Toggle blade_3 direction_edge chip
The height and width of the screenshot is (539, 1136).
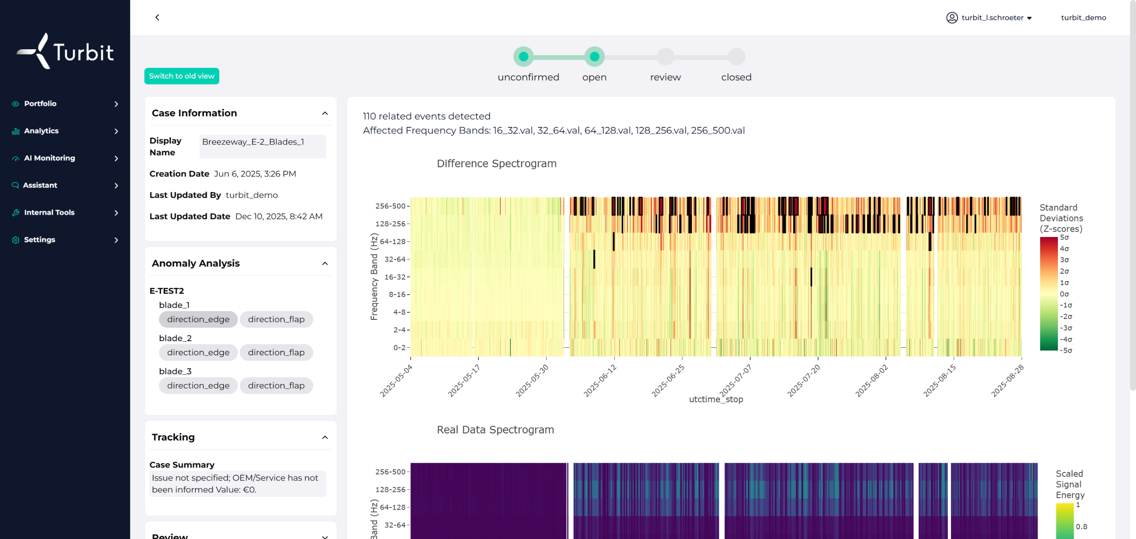click(198, 386)
